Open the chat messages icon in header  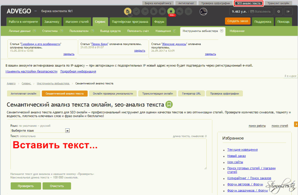coord(180,12)
